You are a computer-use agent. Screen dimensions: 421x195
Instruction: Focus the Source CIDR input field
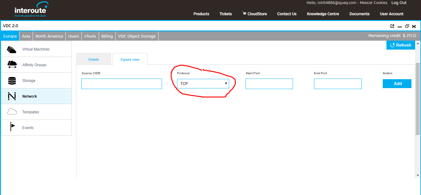[x=122, y=84]
